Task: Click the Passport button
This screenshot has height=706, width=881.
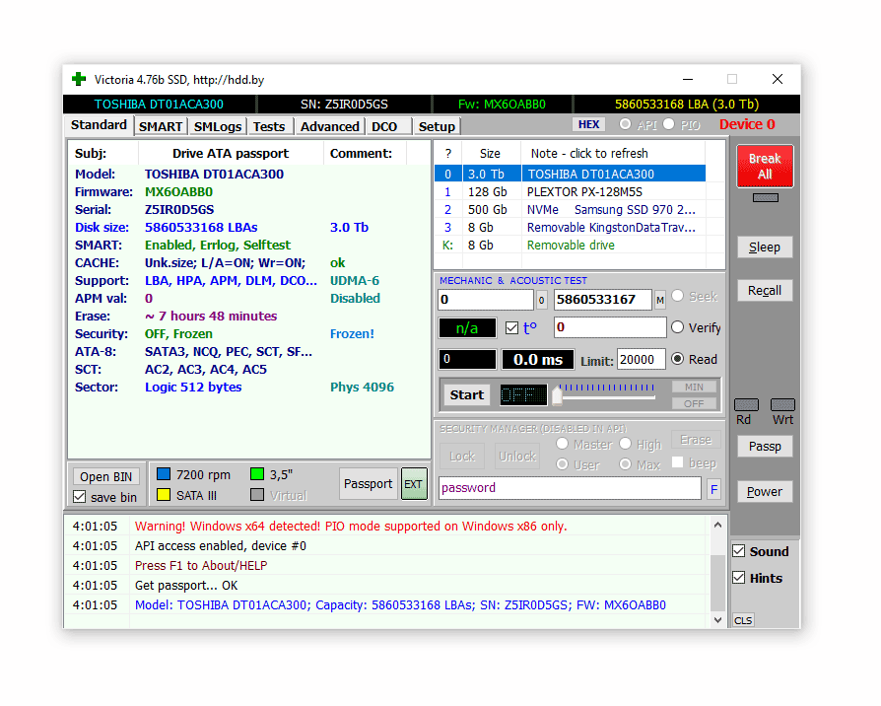Action: coord(368,484)
